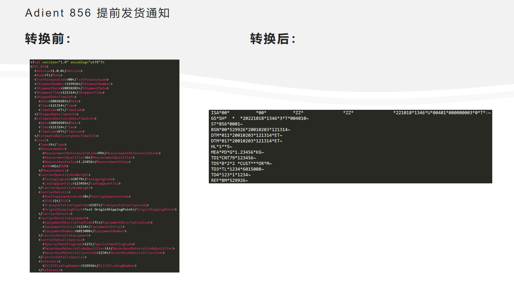Select the Type line with value S

(x=52, y=145)
